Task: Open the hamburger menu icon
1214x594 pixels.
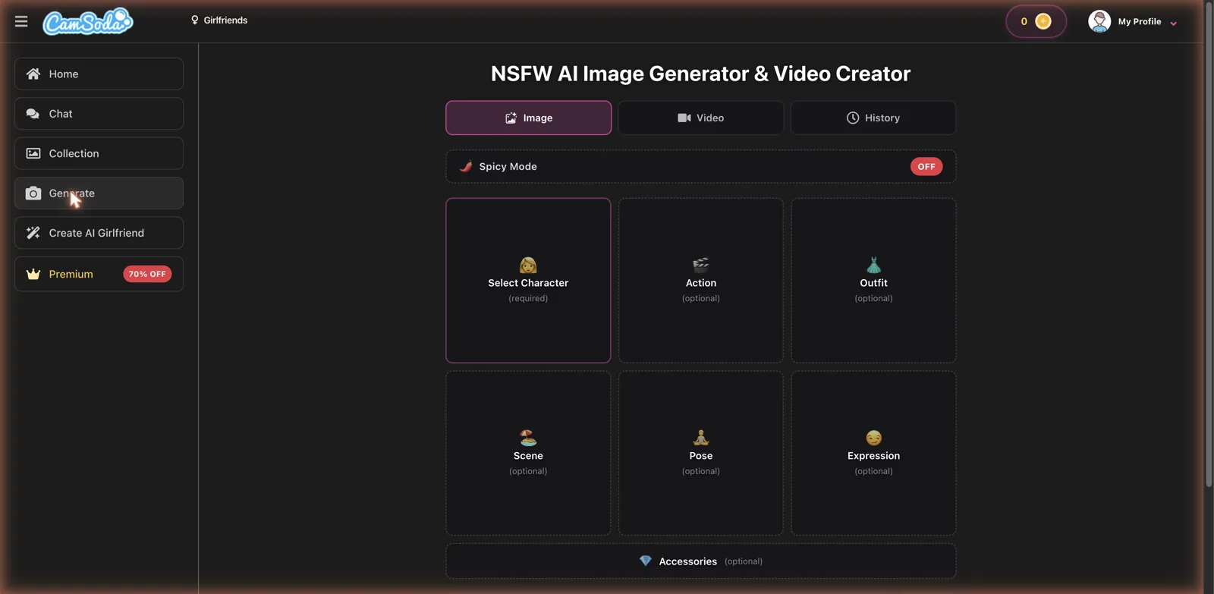Action: (21, 21)
